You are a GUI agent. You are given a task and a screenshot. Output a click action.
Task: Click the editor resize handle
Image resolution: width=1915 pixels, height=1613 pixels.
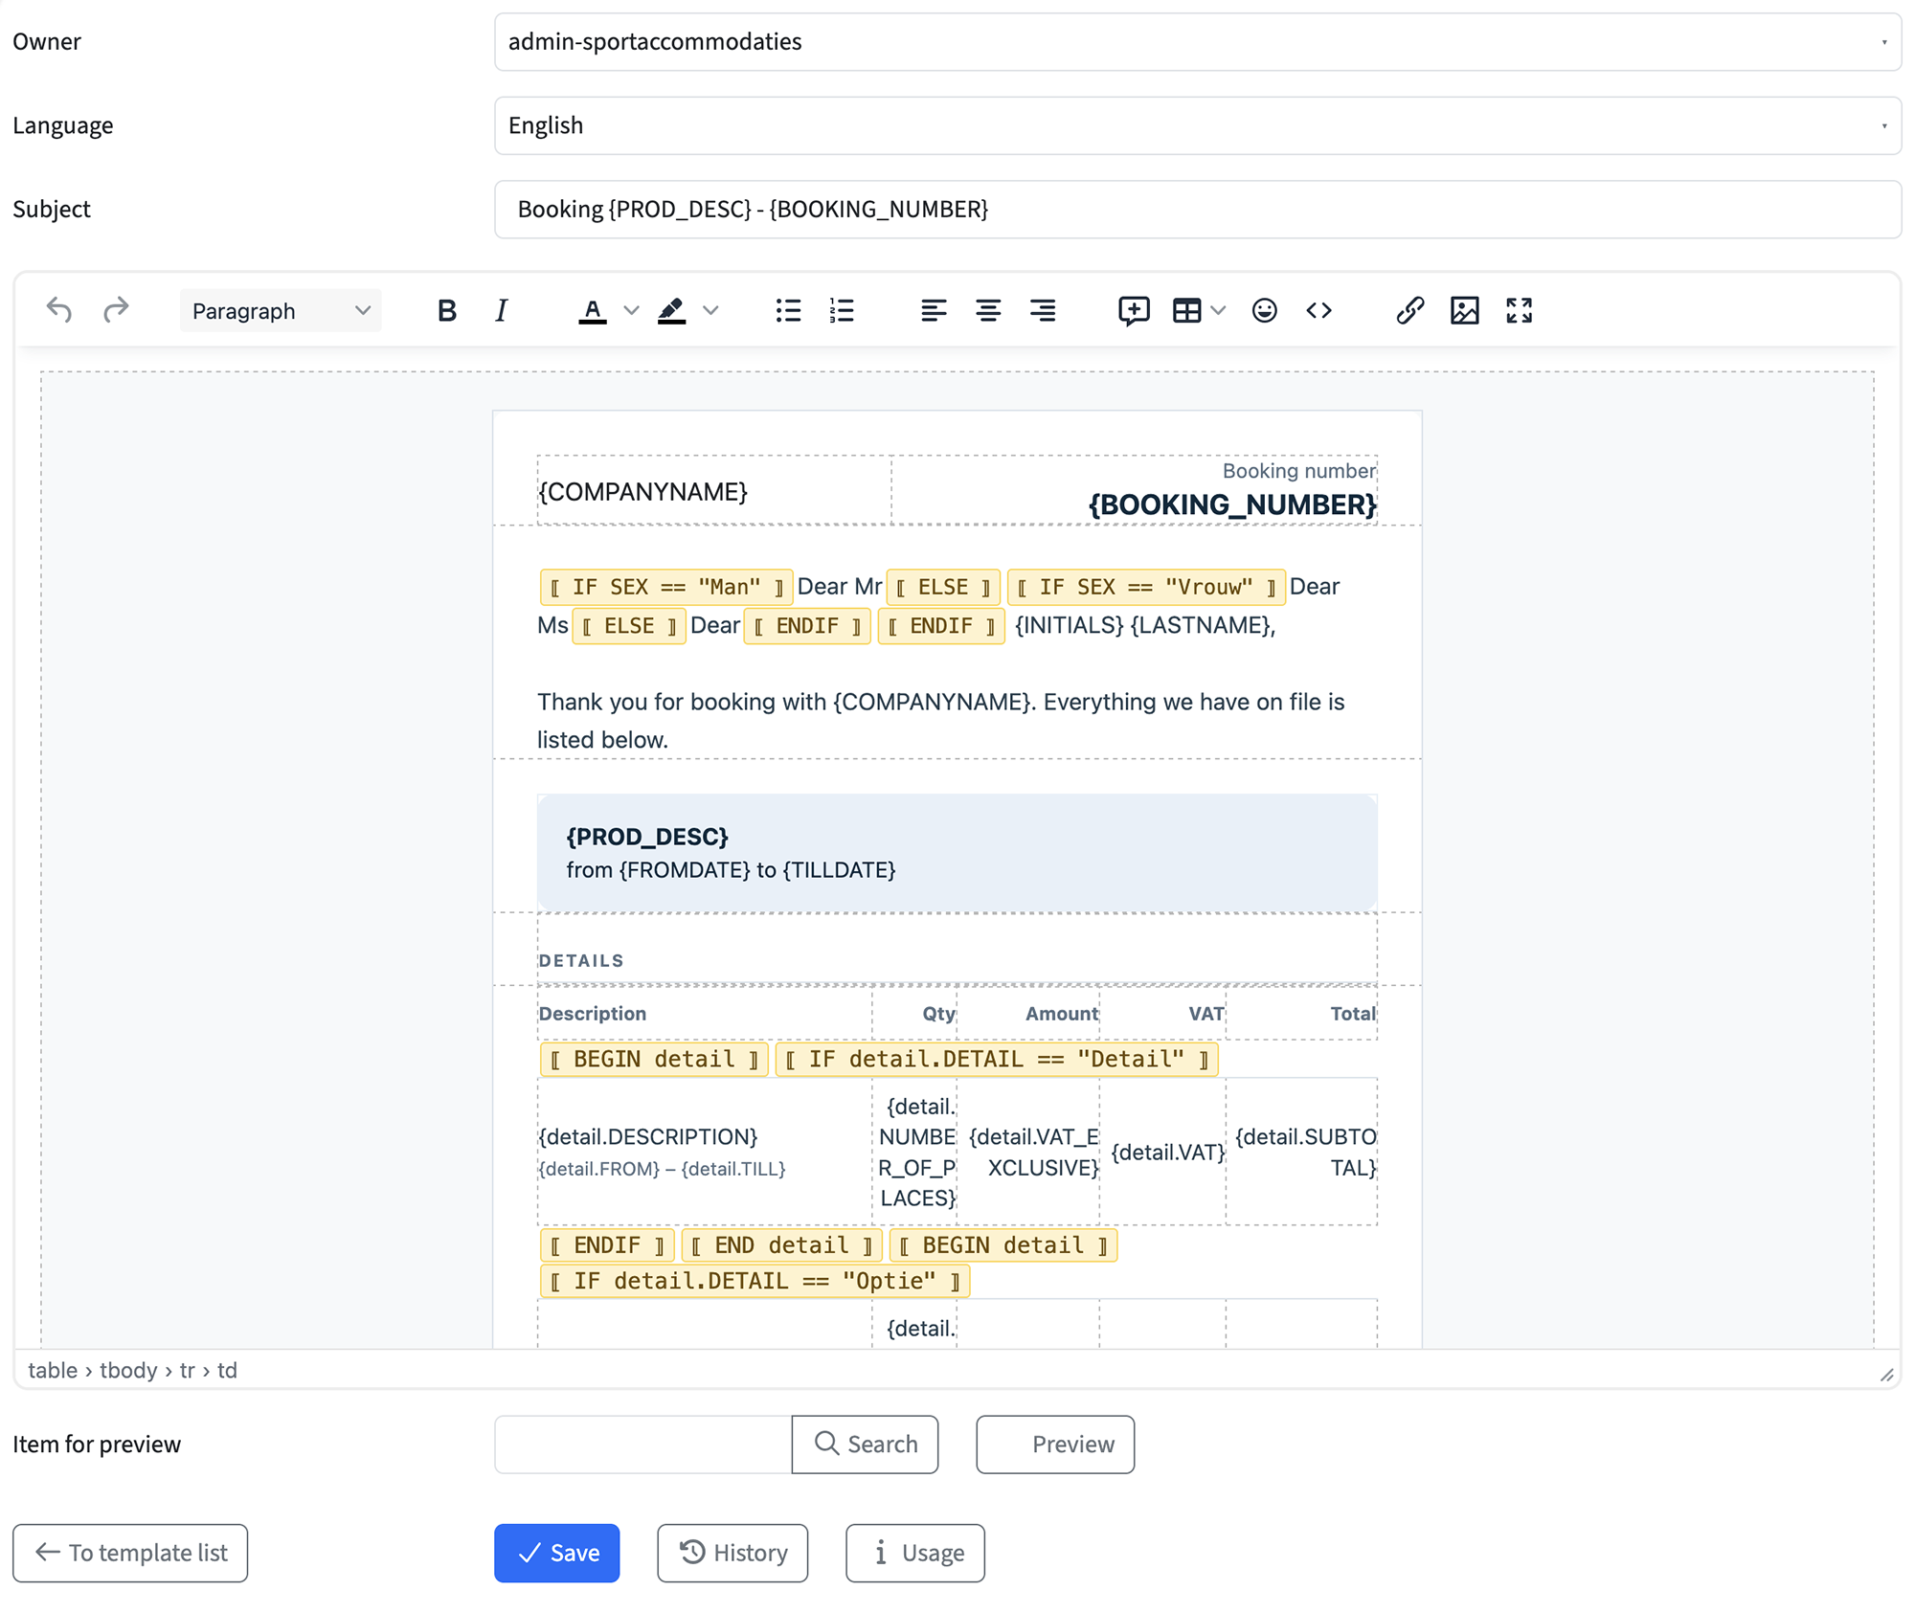tap(1886, 1374)
